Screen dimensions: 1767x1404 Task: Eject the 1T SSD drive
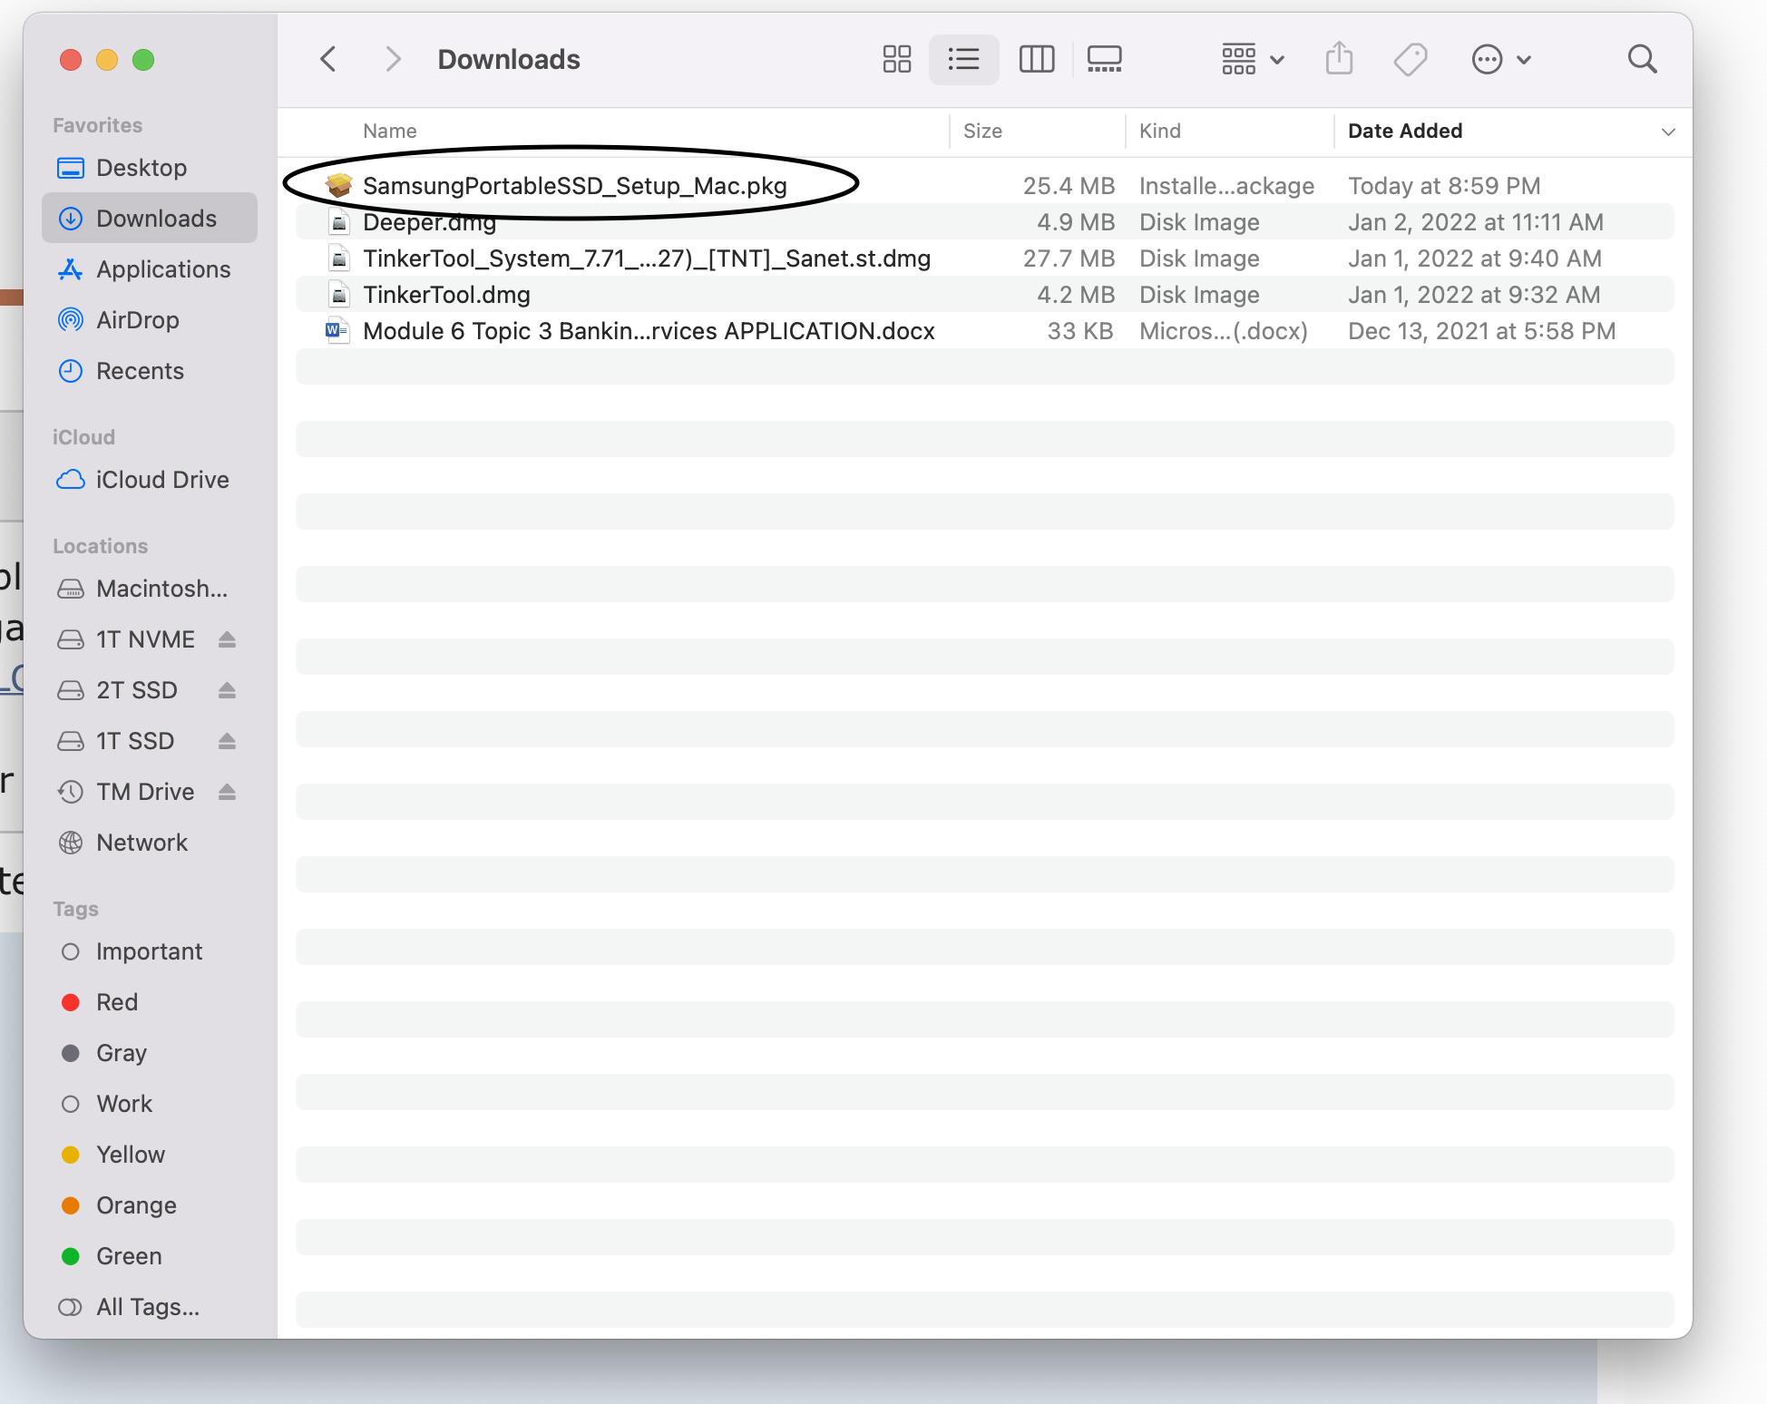click(227, 741)
